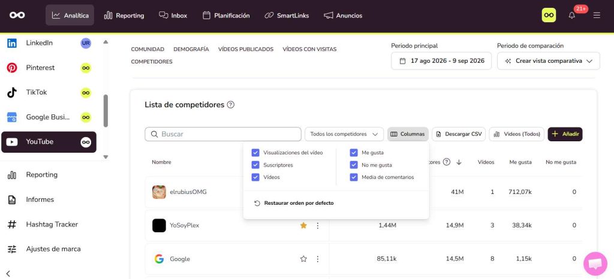The height and width of the screenshot is (279, 614).
Task: Toggle the Columnas dropdown button
Action: pos(408,134)
